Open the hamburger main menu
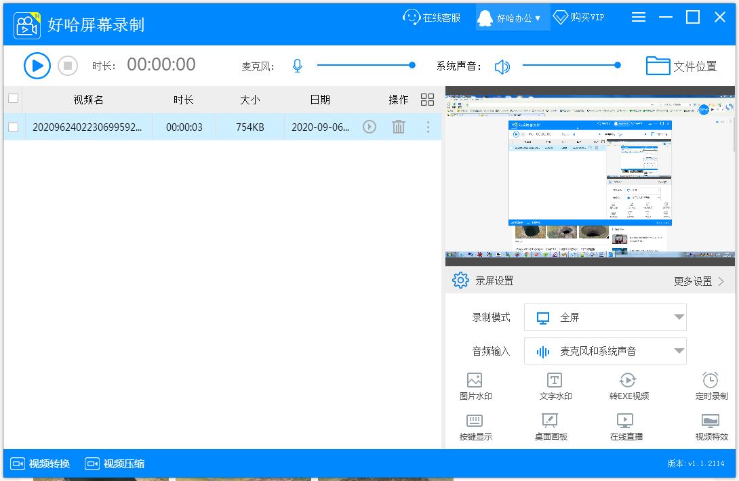The height and width of the screenshot is (481, 739). (639, 18)
